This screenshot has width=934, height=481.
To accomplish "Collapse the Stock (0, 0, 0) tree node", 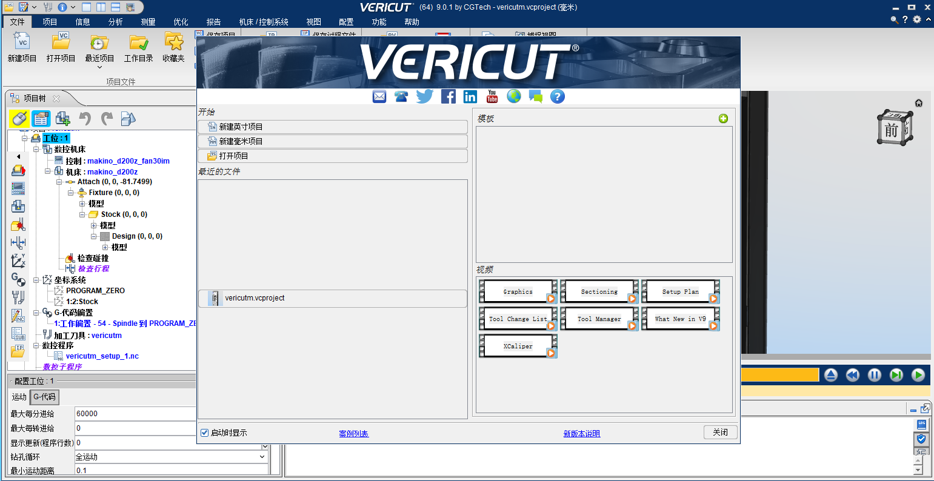I will click(x=82, y=214).
